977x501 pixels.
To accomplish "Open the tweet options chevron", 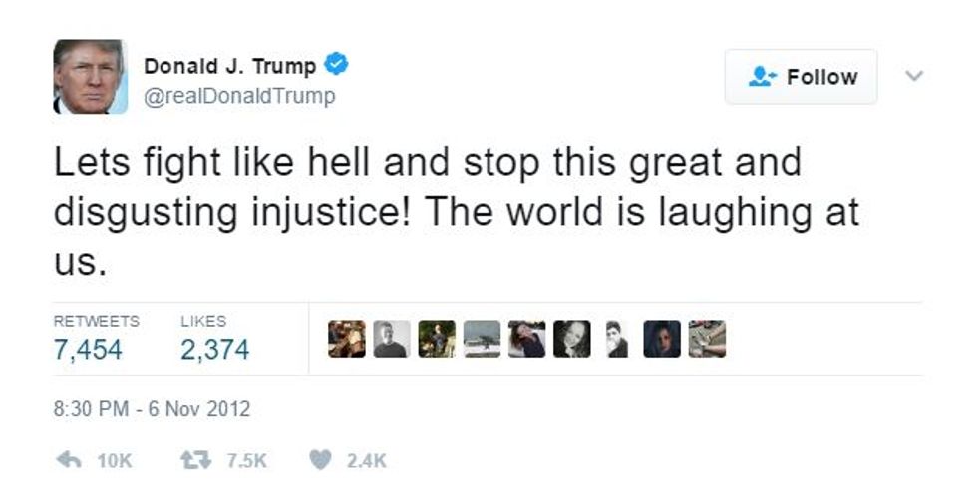I will [913, 76].
